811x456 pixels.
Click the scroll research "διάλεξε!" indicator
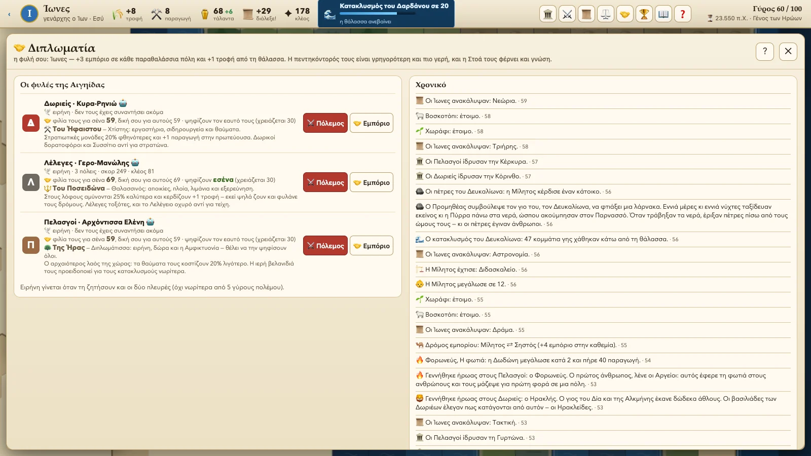[x=260, y=14]
